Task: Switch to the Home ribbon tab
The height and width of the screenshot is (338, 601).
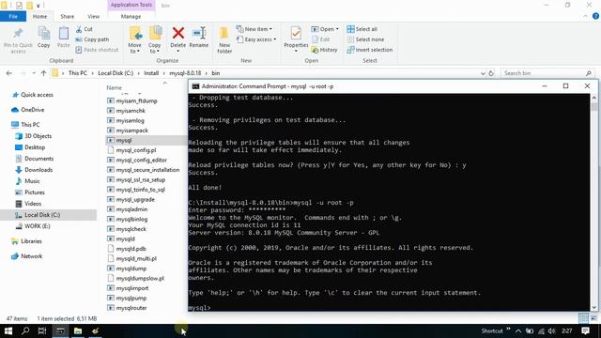Action: pyautogui.click(x=39, y=17)
